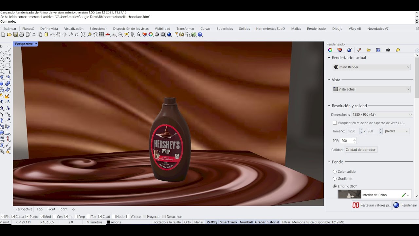Toggle the Fin osnap checkbox
419x236 pixels.
pyautogui.click(x=3, y=217)
